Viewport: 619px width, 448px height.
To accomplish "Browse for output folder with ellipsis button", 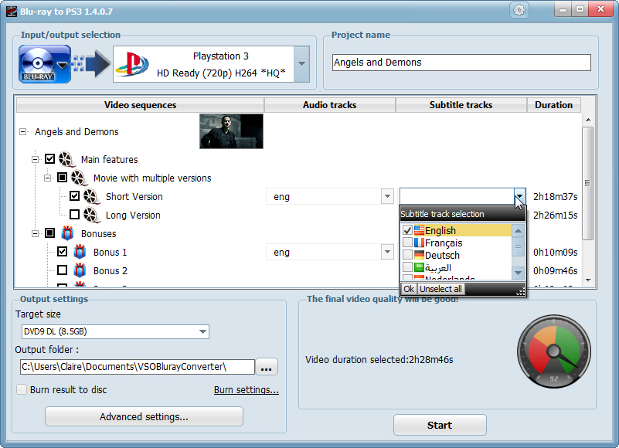I will point(267,367).
